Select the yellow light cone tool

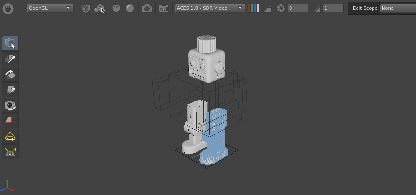10,136
